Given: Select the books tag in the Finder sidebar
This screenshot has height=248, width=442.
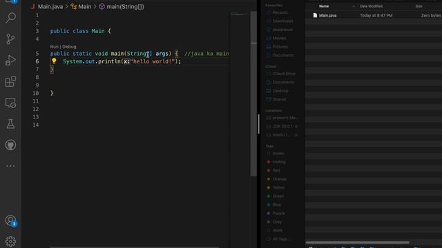Looking at the screenshot, I should click(278, 154).
